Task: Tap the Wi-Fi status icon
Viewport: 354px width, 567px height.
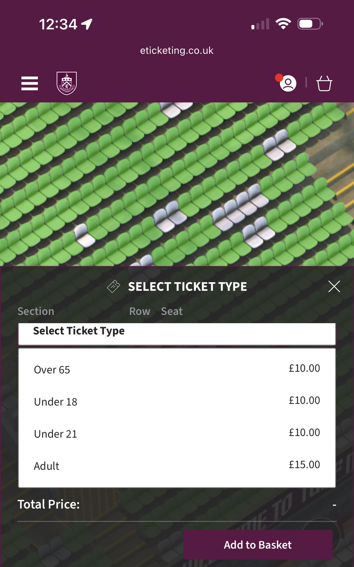Action: (283, 24)
